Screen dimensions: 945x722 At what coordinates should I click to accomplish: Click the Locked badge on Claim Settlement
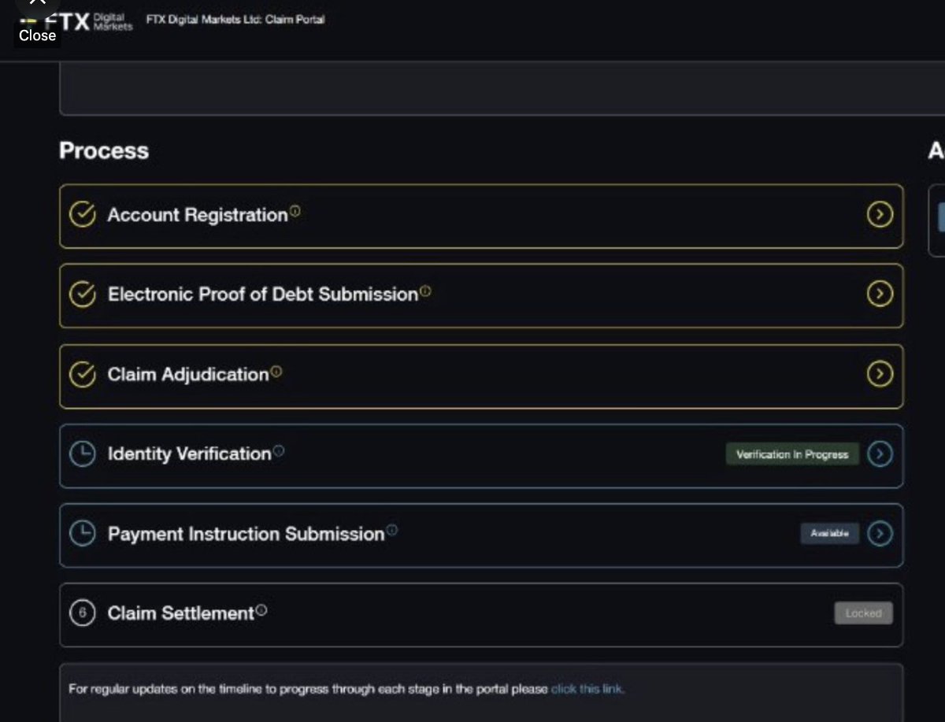[864, 613]
